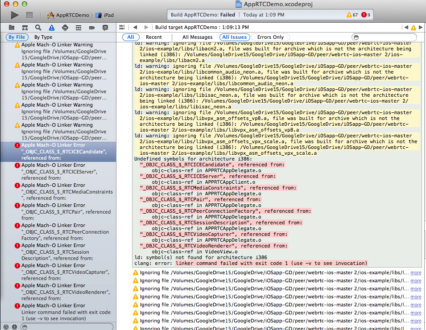This screenshot has width=426, height=330.
Task: Click the fifth Ignoring file 'more' link
Action: tap(416, 305)
